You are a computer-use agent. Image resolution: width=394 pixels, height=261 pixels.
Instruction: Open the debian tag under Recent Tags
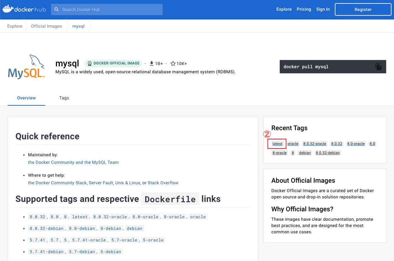pos(305,153)
